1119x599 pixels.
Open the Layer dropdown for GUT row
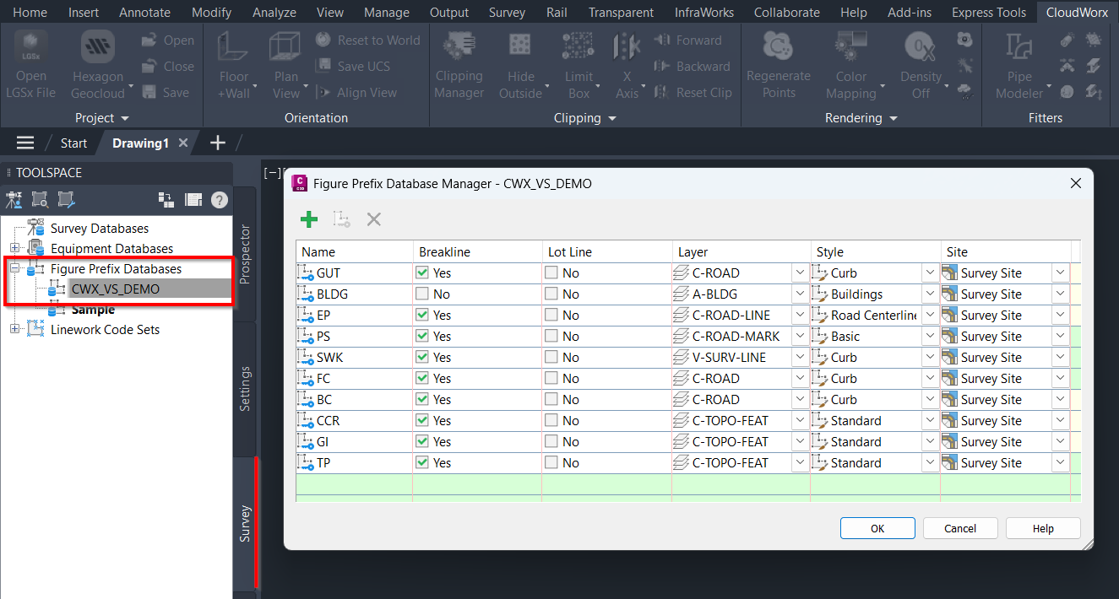click(x=799, y=273)
